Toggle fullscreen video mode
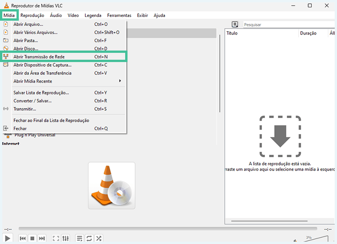This screenshot has height=244, width=337. (56, 238)
